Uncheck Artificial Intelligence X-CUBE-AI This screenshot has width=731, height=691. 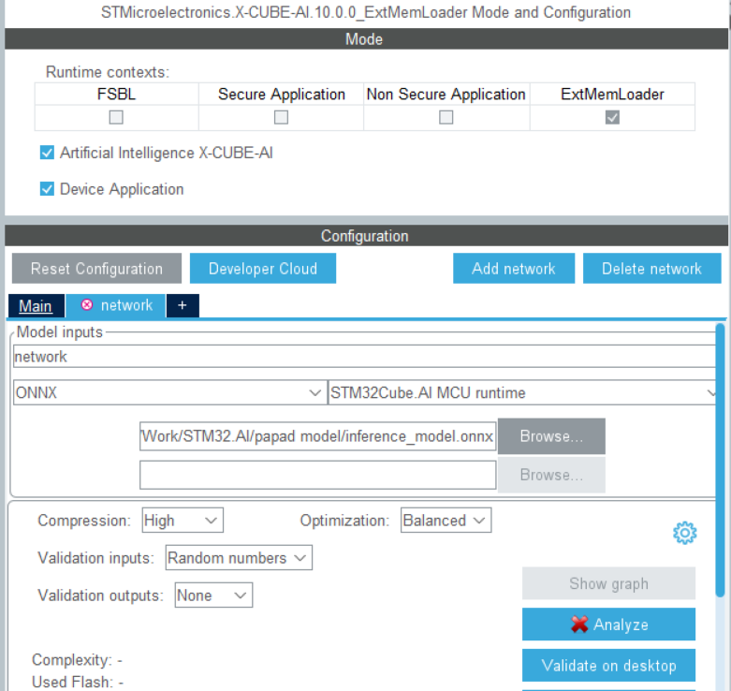click(47, 153)
